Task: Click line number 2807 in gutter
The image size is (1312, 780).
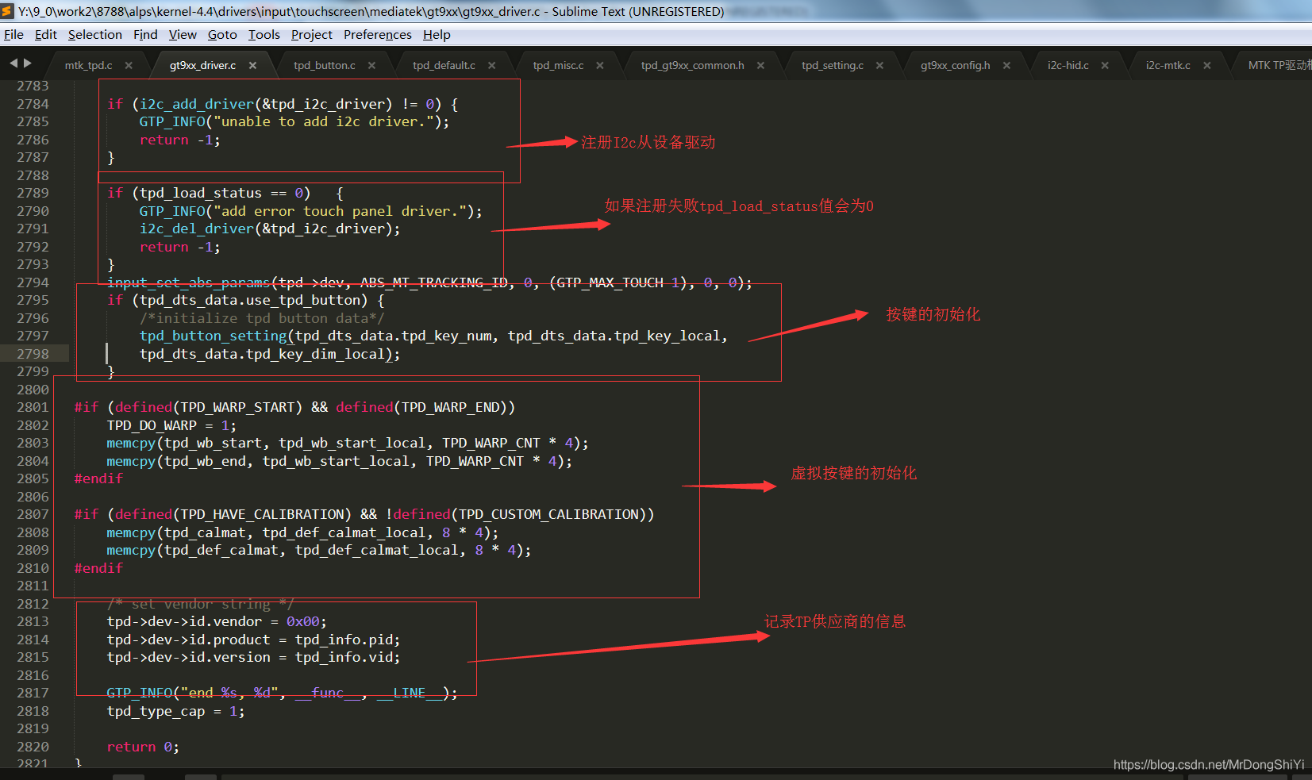Action: click(33, 514)
